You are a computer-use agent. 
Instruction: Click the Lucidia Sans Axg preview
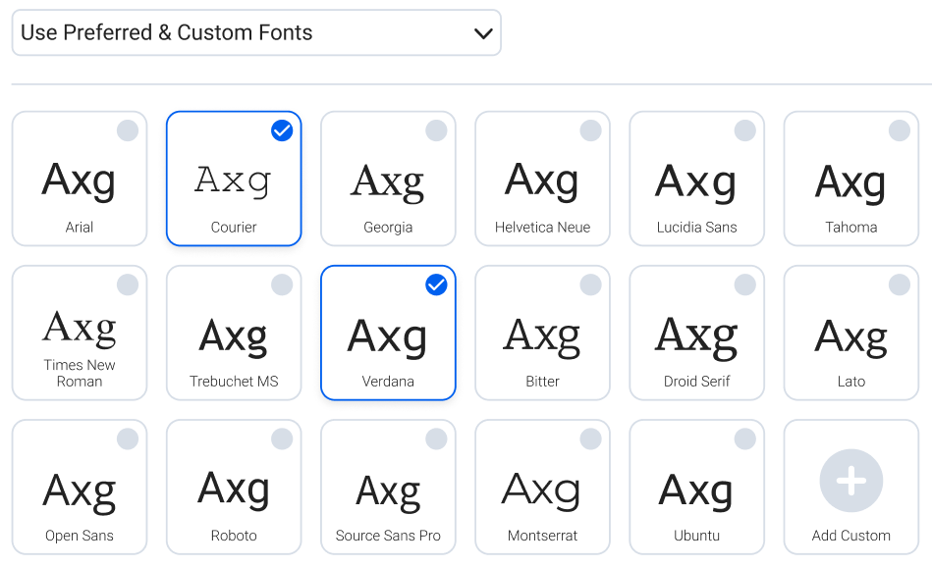[x=696, y=182]
